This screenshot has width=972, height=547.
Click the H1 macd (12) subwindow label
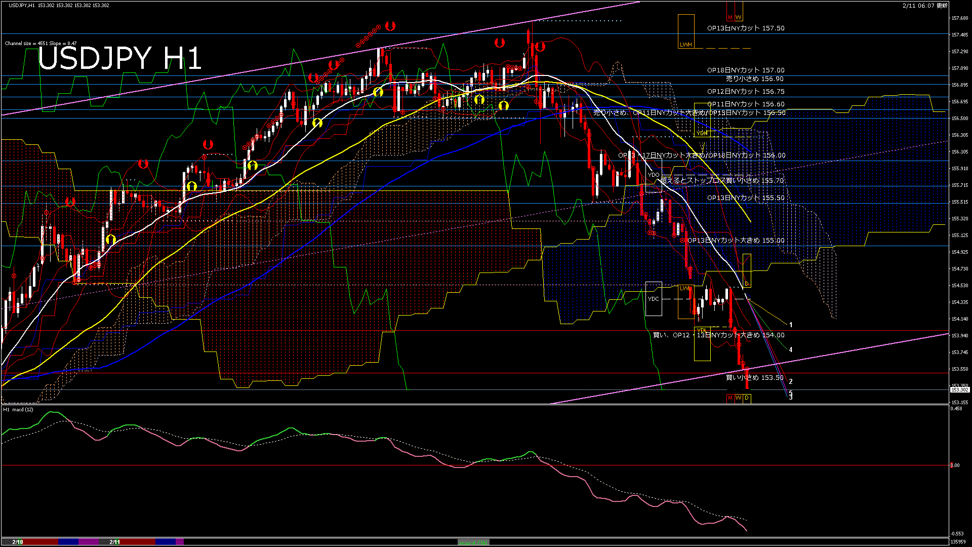point(18,409)
